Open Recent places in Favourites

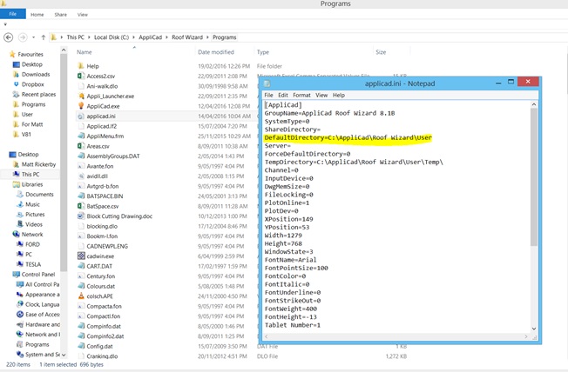coord(38,95)
